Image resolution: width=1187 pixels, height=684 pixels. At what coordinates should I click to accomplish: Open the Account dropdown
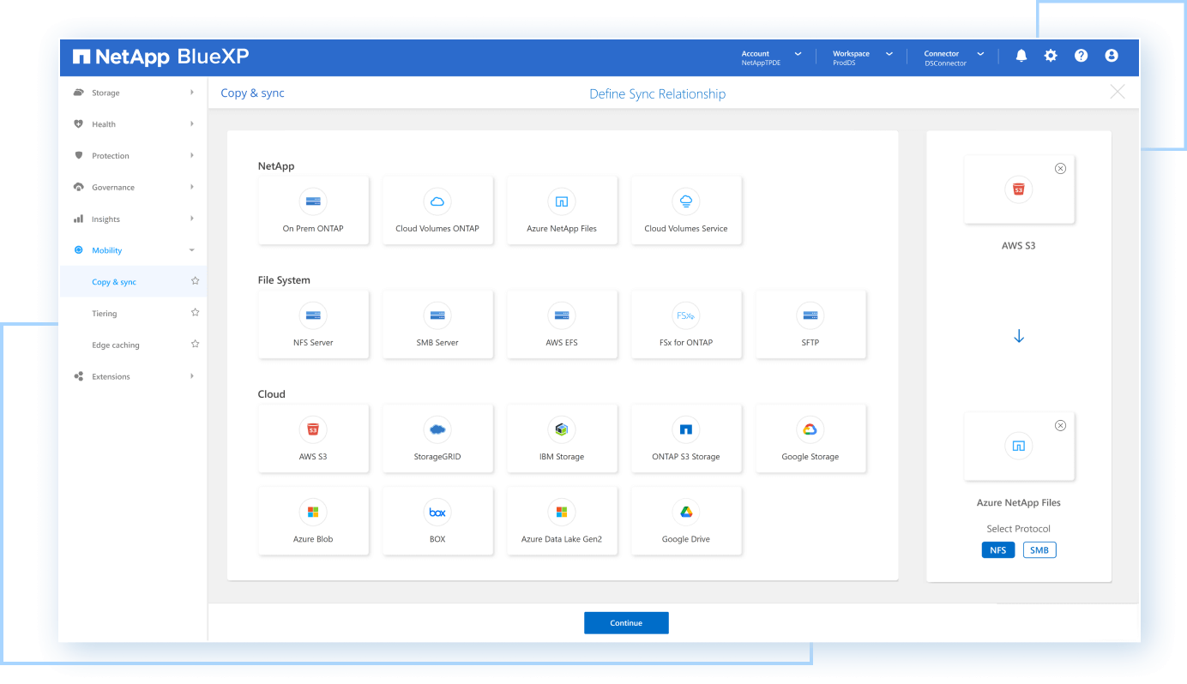pos(771,57)
